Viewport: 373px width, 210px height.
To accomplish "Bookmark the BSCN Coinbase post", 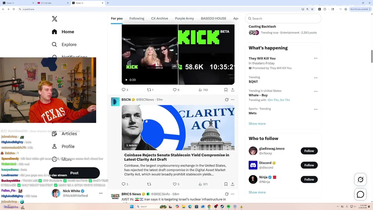I will [x=226, y=184].
